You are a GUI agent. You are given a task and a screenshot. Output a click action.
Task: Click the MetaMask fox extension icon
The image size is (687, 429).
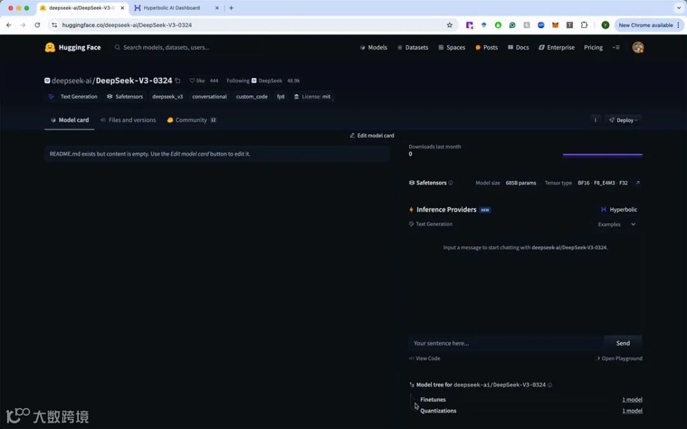(555, 25)
